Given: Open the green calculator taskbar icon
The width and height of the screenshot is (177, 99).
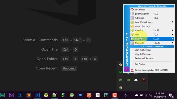Looking at the screenshot, I should coord(63,95).
